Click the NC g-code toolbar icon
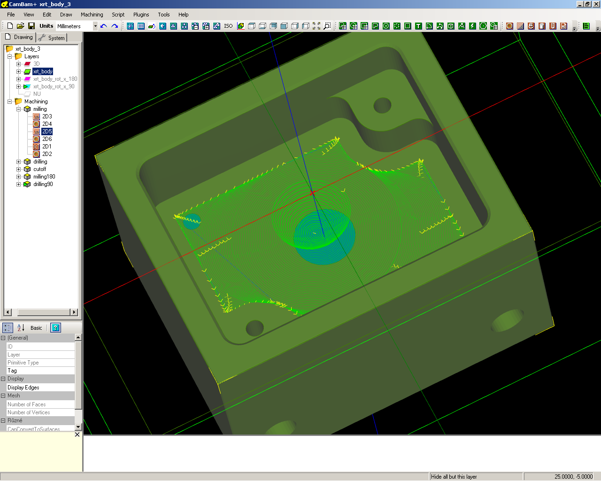This screenshot has height=481, width=601. pyautogui.click(x=563, y=26)
